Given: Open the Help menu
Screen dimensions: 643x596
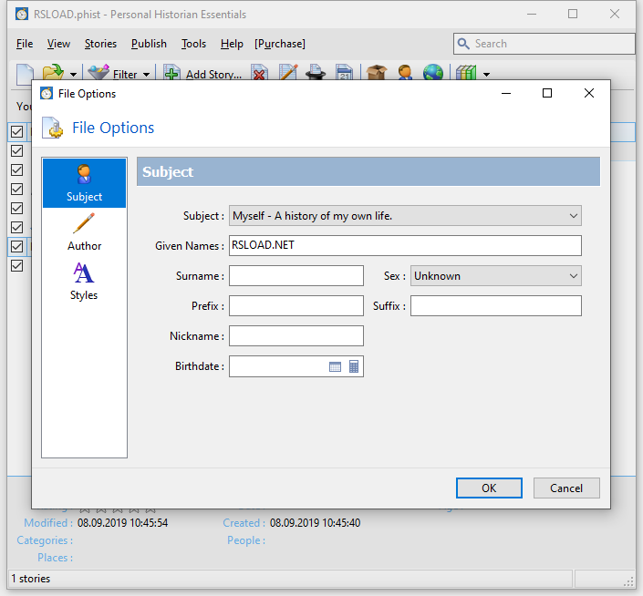Looking at the screenshot, I should (232, 44).
